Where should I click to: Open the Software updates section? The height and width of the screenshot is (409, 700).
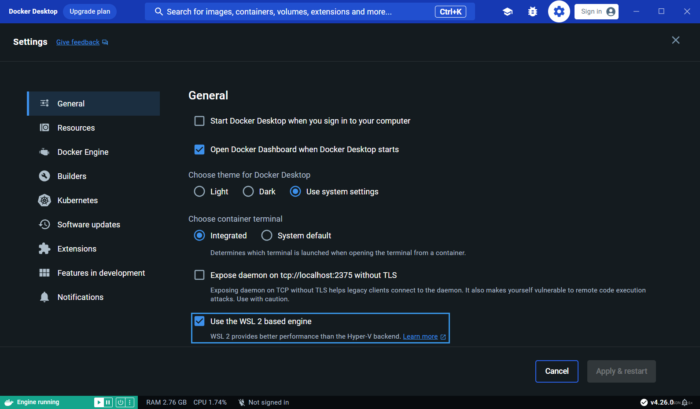93,224
